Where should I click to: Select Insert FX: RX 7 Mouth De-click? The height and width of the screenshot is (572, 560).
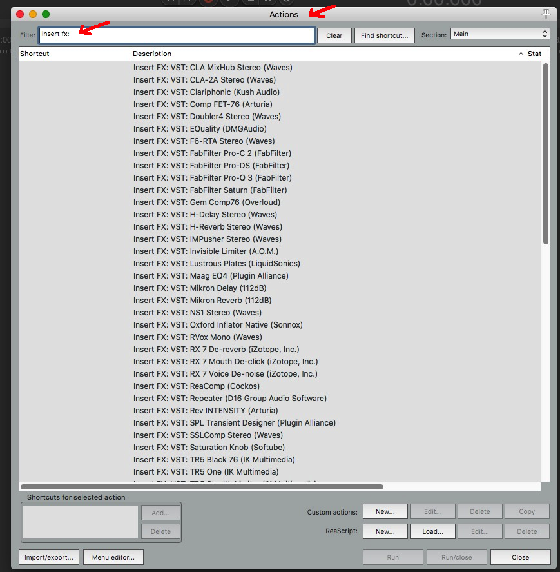(x=226, y=362)
